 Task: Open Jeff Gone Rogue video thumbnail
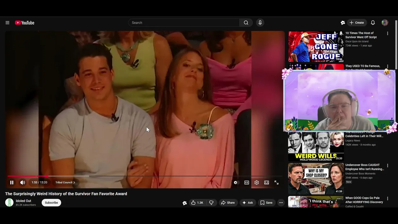[316, 47]
